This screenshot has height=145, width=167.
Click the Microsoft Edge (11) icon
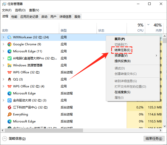(9, 51)
